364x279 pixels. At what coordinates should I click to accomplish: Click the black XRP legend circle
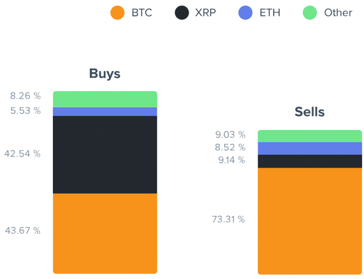point(182,13)
